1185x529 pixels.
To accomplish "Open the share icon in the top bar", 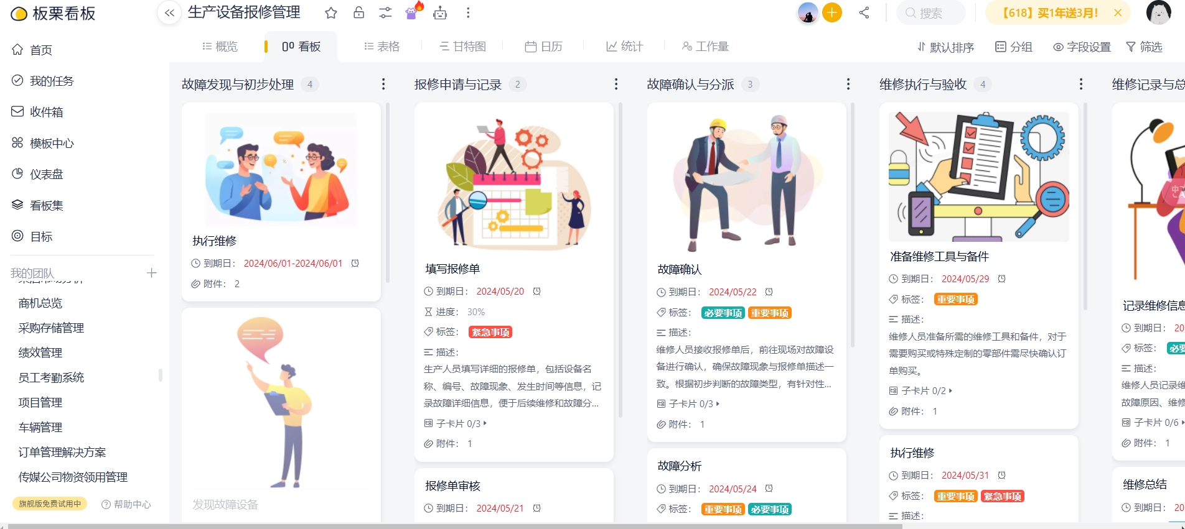I will pos(864,12).
